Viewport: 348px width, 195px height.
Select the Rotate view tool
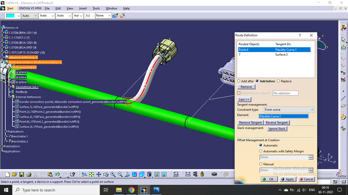(x=106, y=175)
